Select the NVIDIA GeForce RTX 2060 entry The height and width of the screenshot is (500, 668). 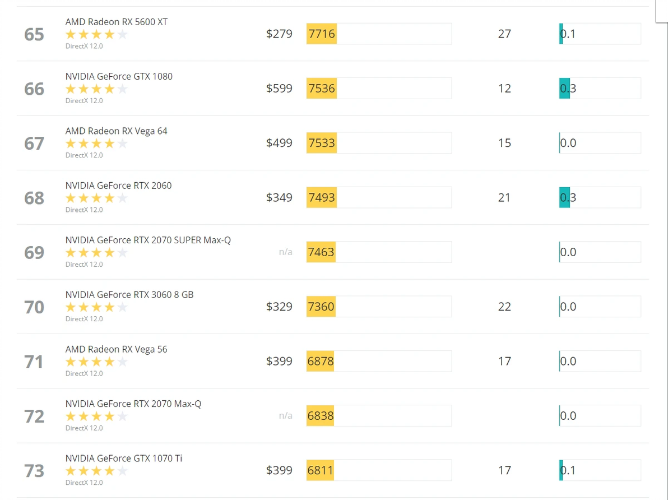click(118, 186)
